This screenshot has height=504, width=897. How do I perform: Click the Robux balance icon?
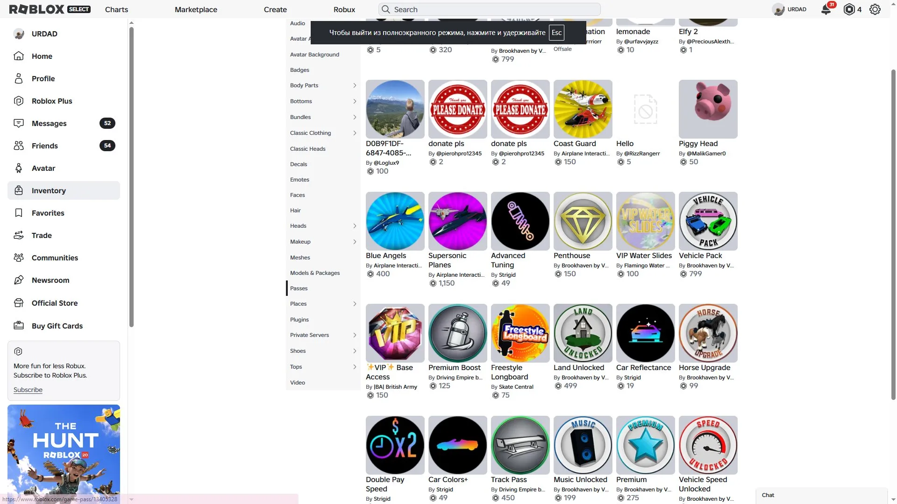coord(849,9)
